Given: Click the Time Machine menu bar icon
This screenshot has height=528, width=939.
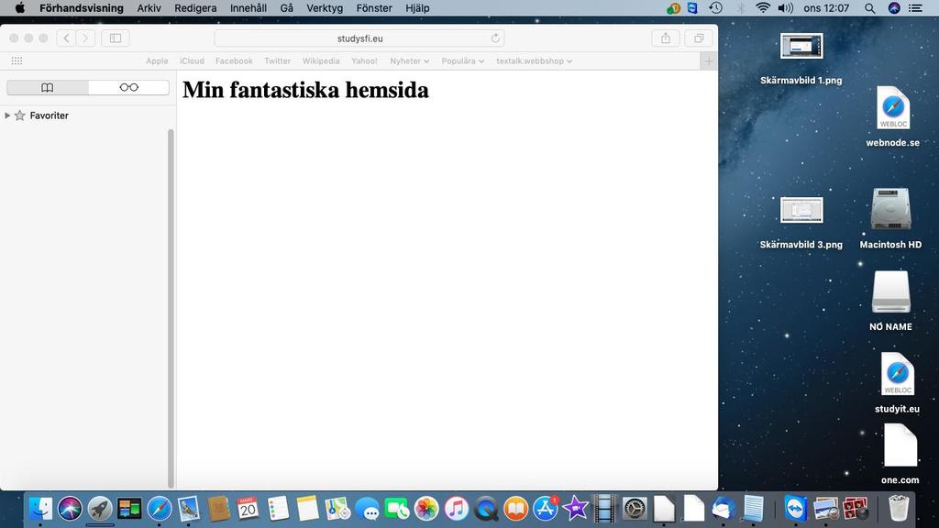Looking at the screenshot, I should pos(715,7).
